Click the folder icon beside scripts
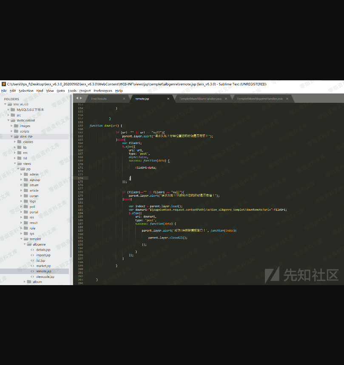Viewport: 344px width, 365px height. 16,131
